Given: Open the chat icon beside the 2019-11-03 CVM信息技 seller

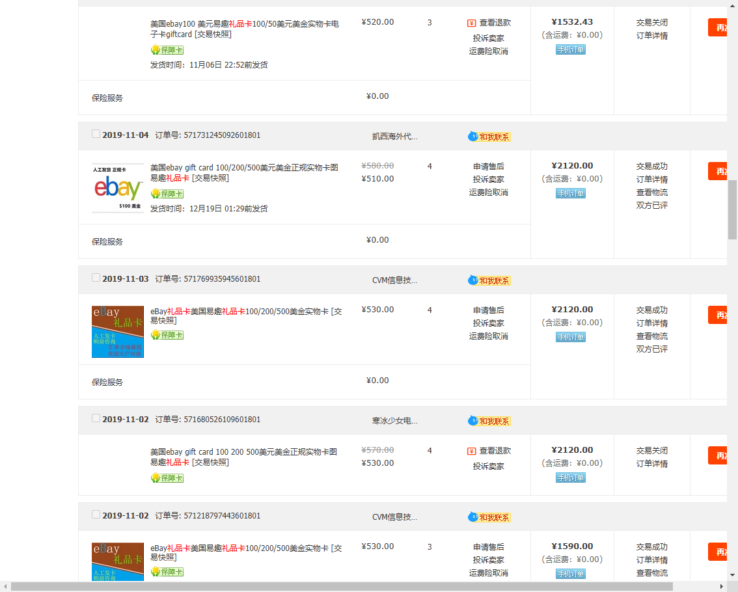Looking at the screenshot, I should click(472, 280).
